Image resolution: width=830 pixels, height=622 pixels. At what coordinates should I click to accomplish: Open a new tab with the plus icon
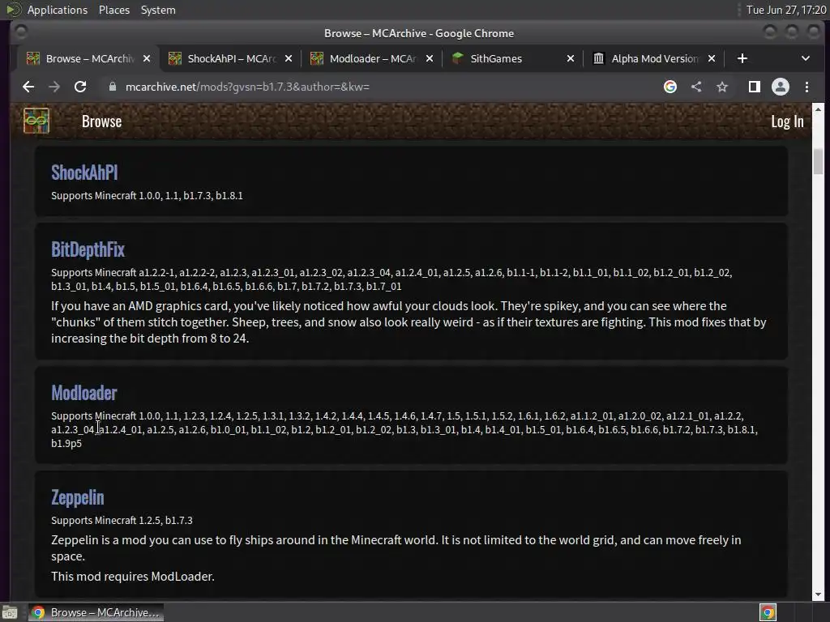(742, 58)
